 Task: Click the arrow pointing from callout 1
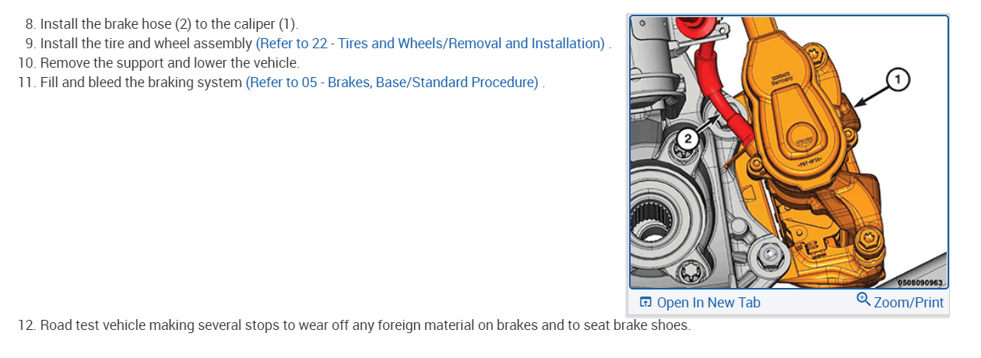[870, 93]
